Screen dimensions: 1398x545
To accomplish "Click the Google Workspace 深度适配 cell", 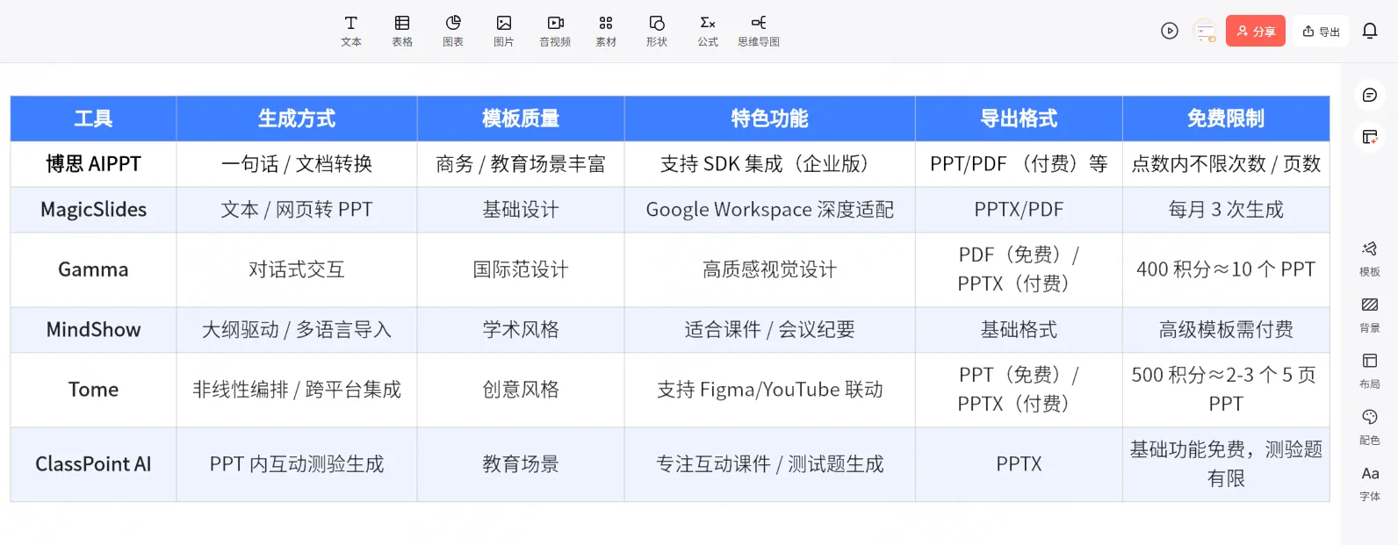I will [770, 210].
